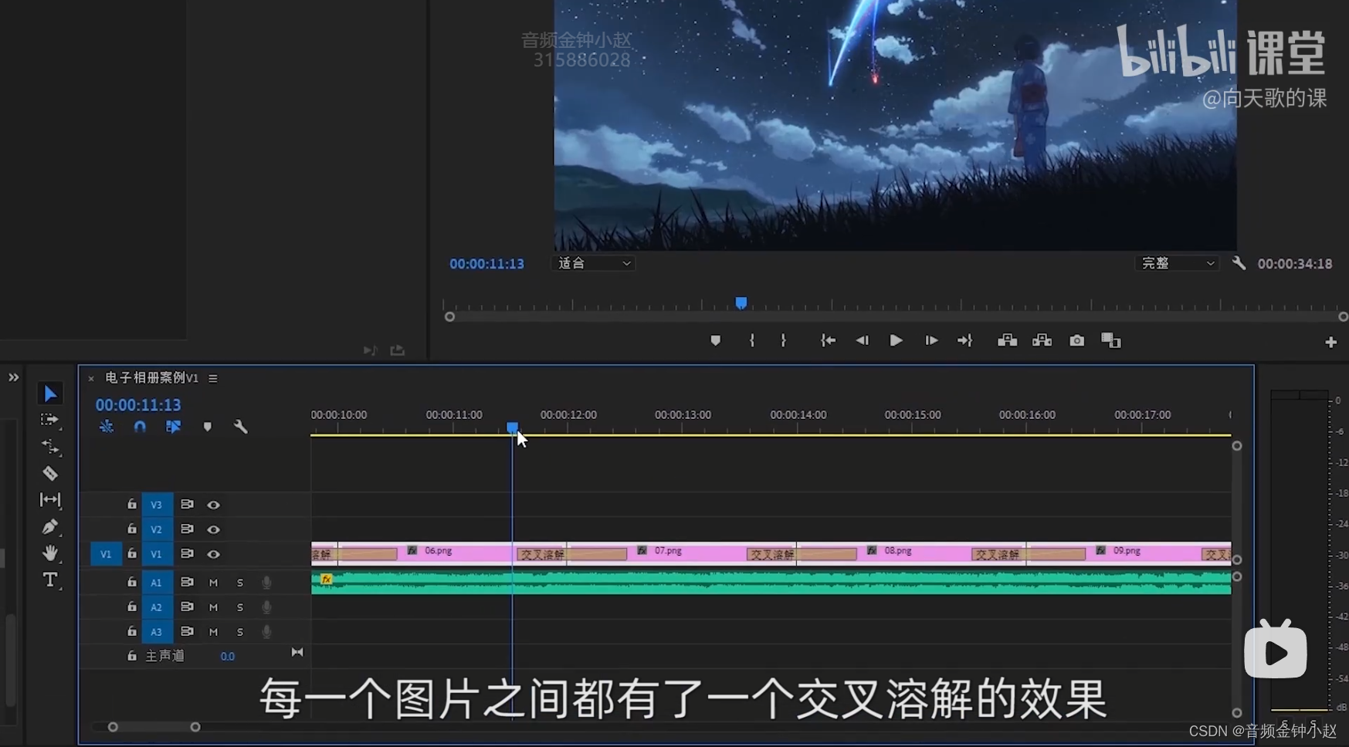Select the Slip tool

[50, 500]
